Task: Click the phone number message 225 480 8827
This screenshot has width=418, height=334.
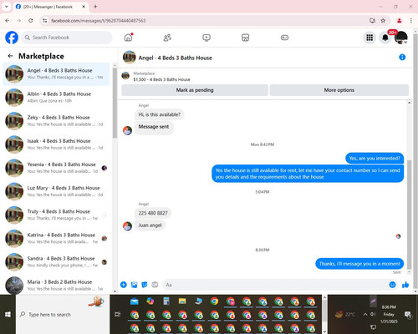Action: [153, 213]
